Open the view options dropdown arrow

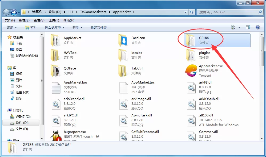(x=239, y=27)
